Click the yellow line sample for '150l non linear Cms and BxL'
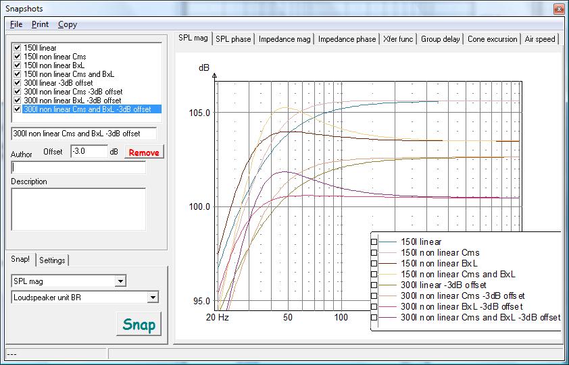569x365 pixels. coord(388,275)
